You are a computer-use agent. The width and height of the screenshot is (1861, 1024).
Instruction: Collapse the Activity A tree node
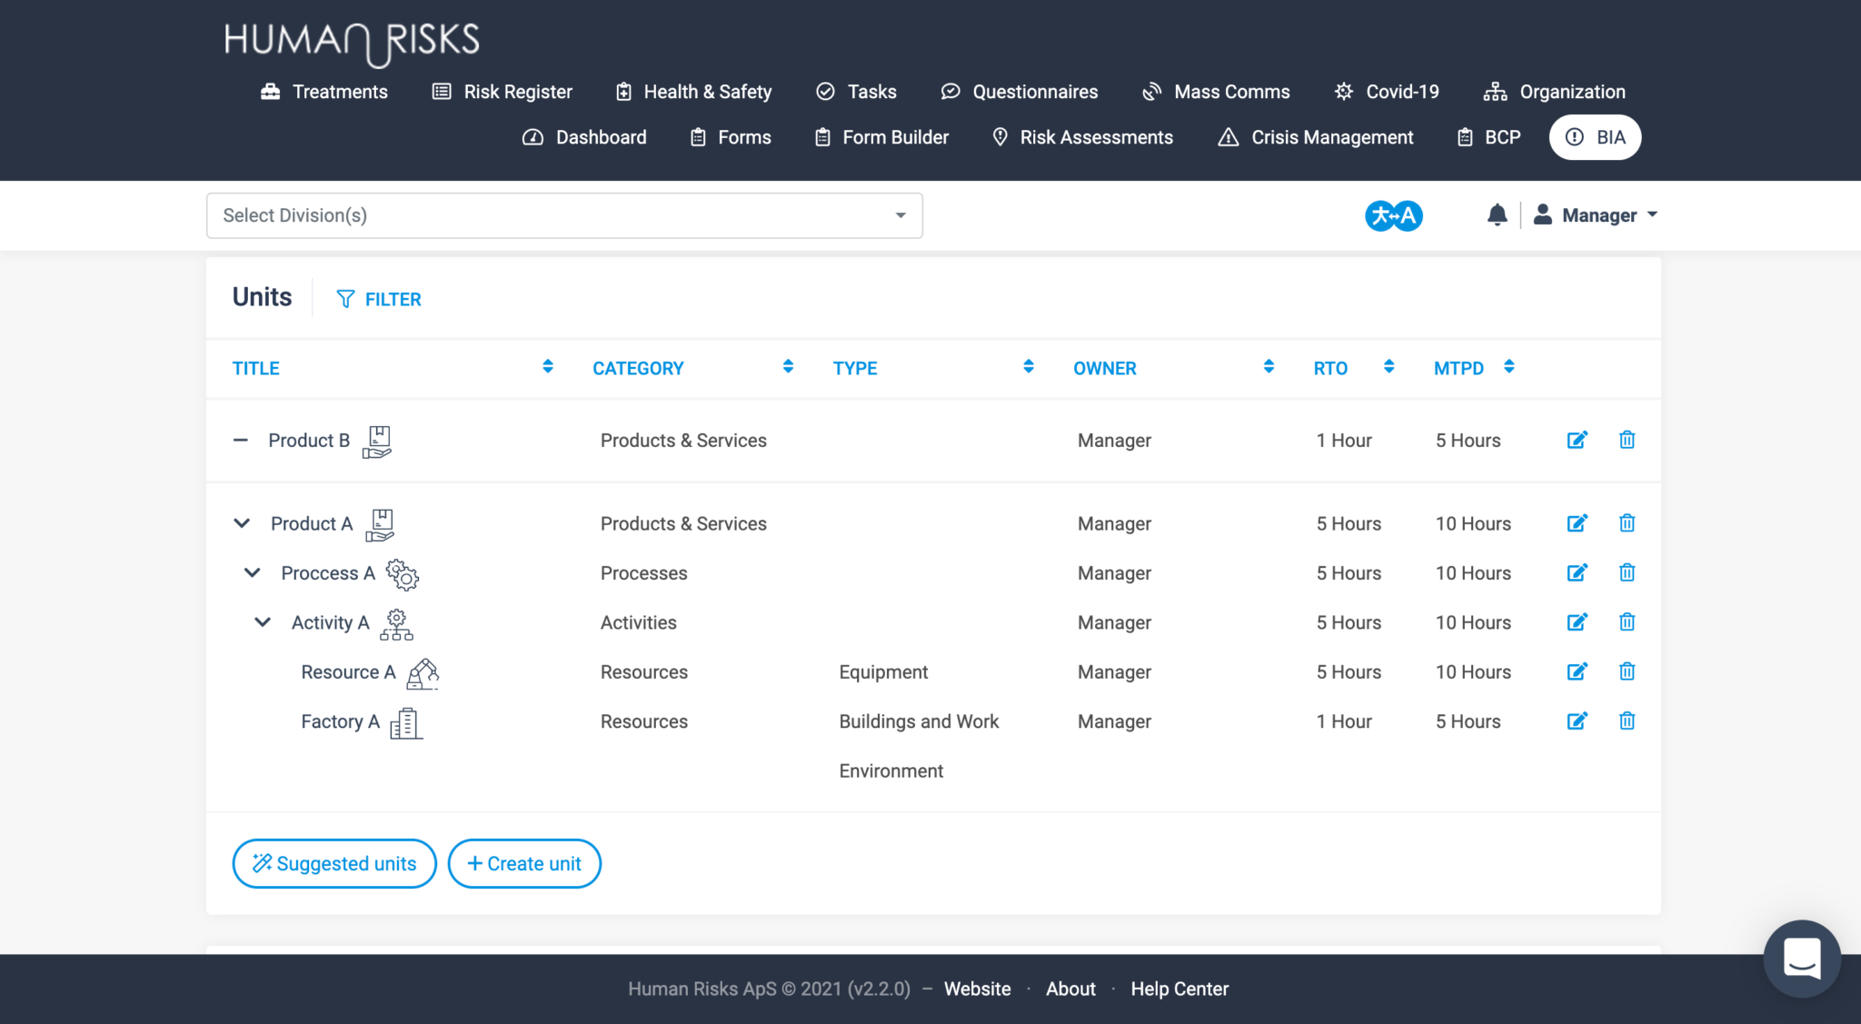pyautogui.click(x=263, y=622)
